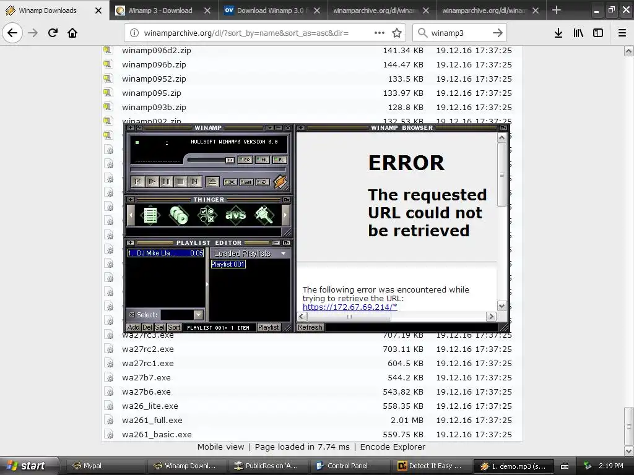Viewport: 634px width, 475px height.
Task: Toggle the crossfade button in Winamp
Action: point(230,182)
